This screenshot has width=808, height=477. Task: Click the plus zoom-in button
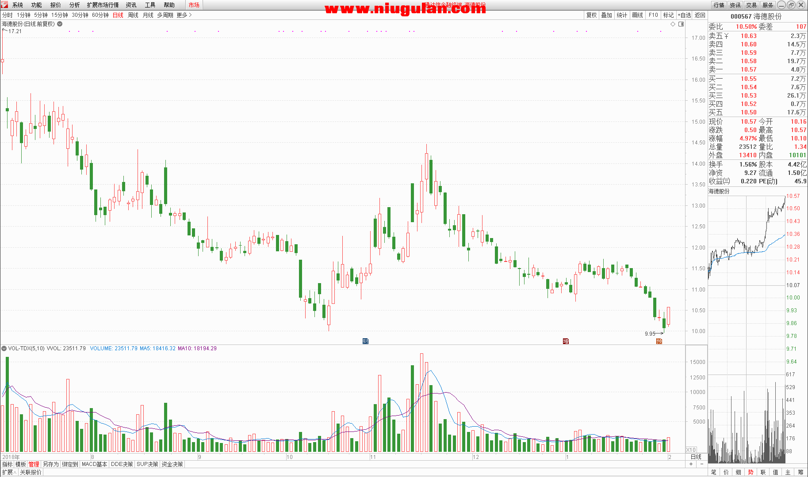tap(691, 464)
